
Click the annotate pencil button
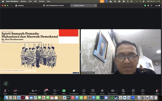[6, 83]
